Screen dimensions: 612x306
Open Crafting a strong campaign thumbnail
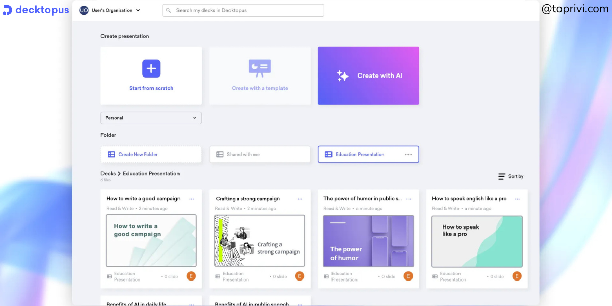260,241
